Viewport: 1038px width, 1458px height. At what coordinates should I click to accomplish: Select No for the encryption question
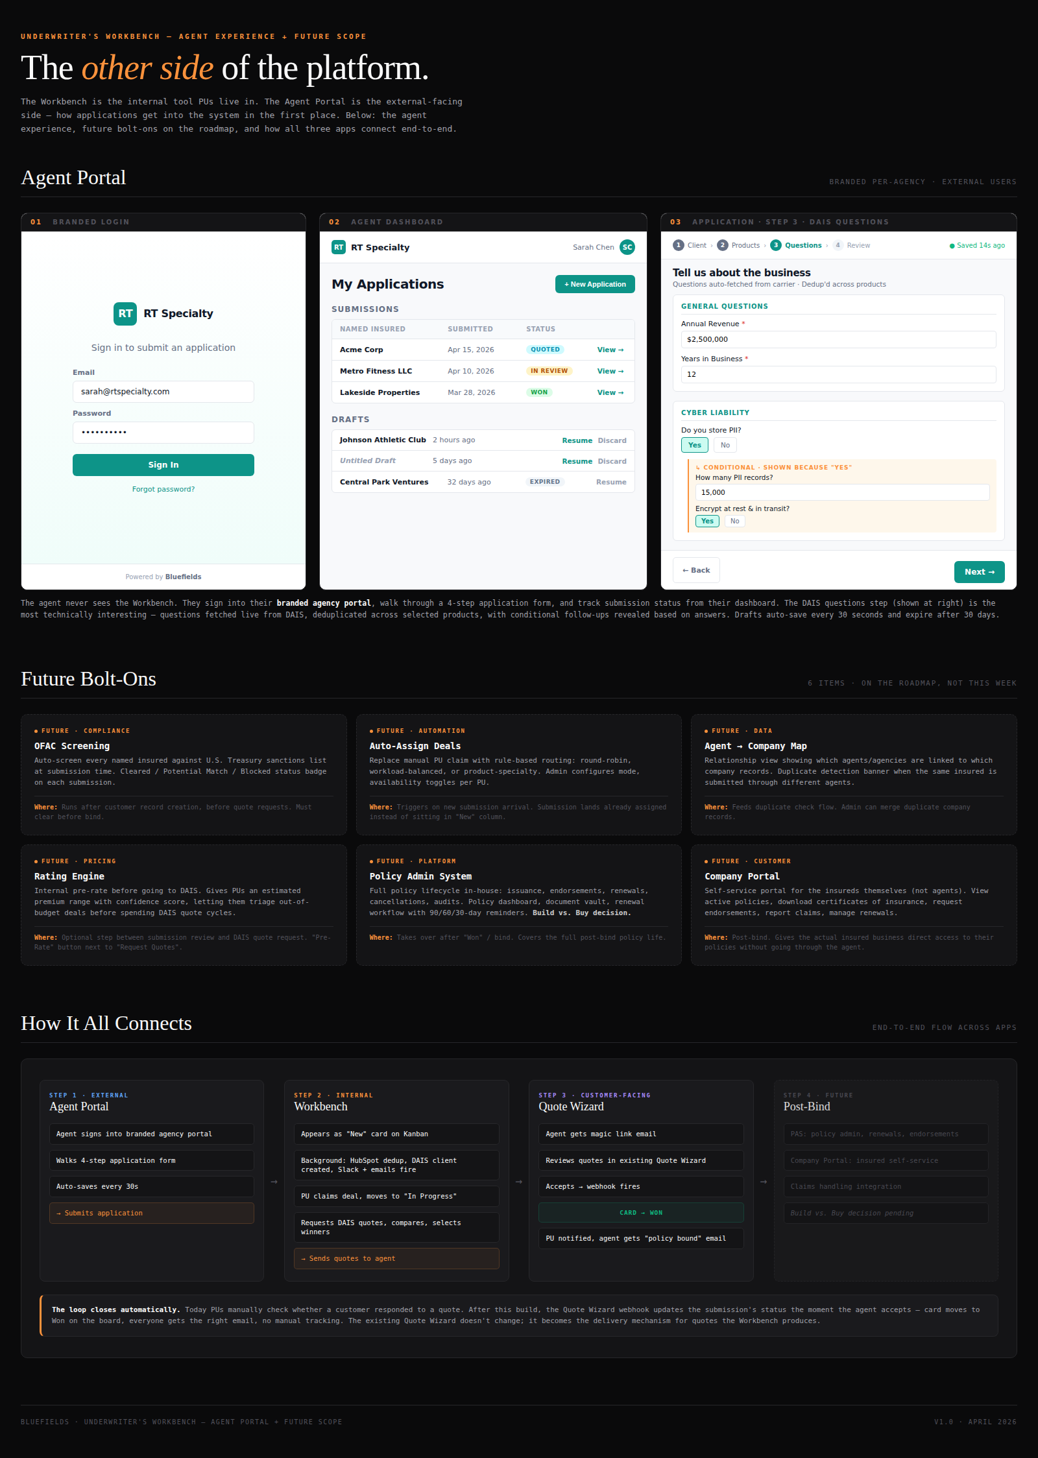pos(734,521)
